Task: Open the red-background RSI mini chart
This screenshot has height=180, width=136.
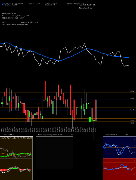Action: click(119, 169)
